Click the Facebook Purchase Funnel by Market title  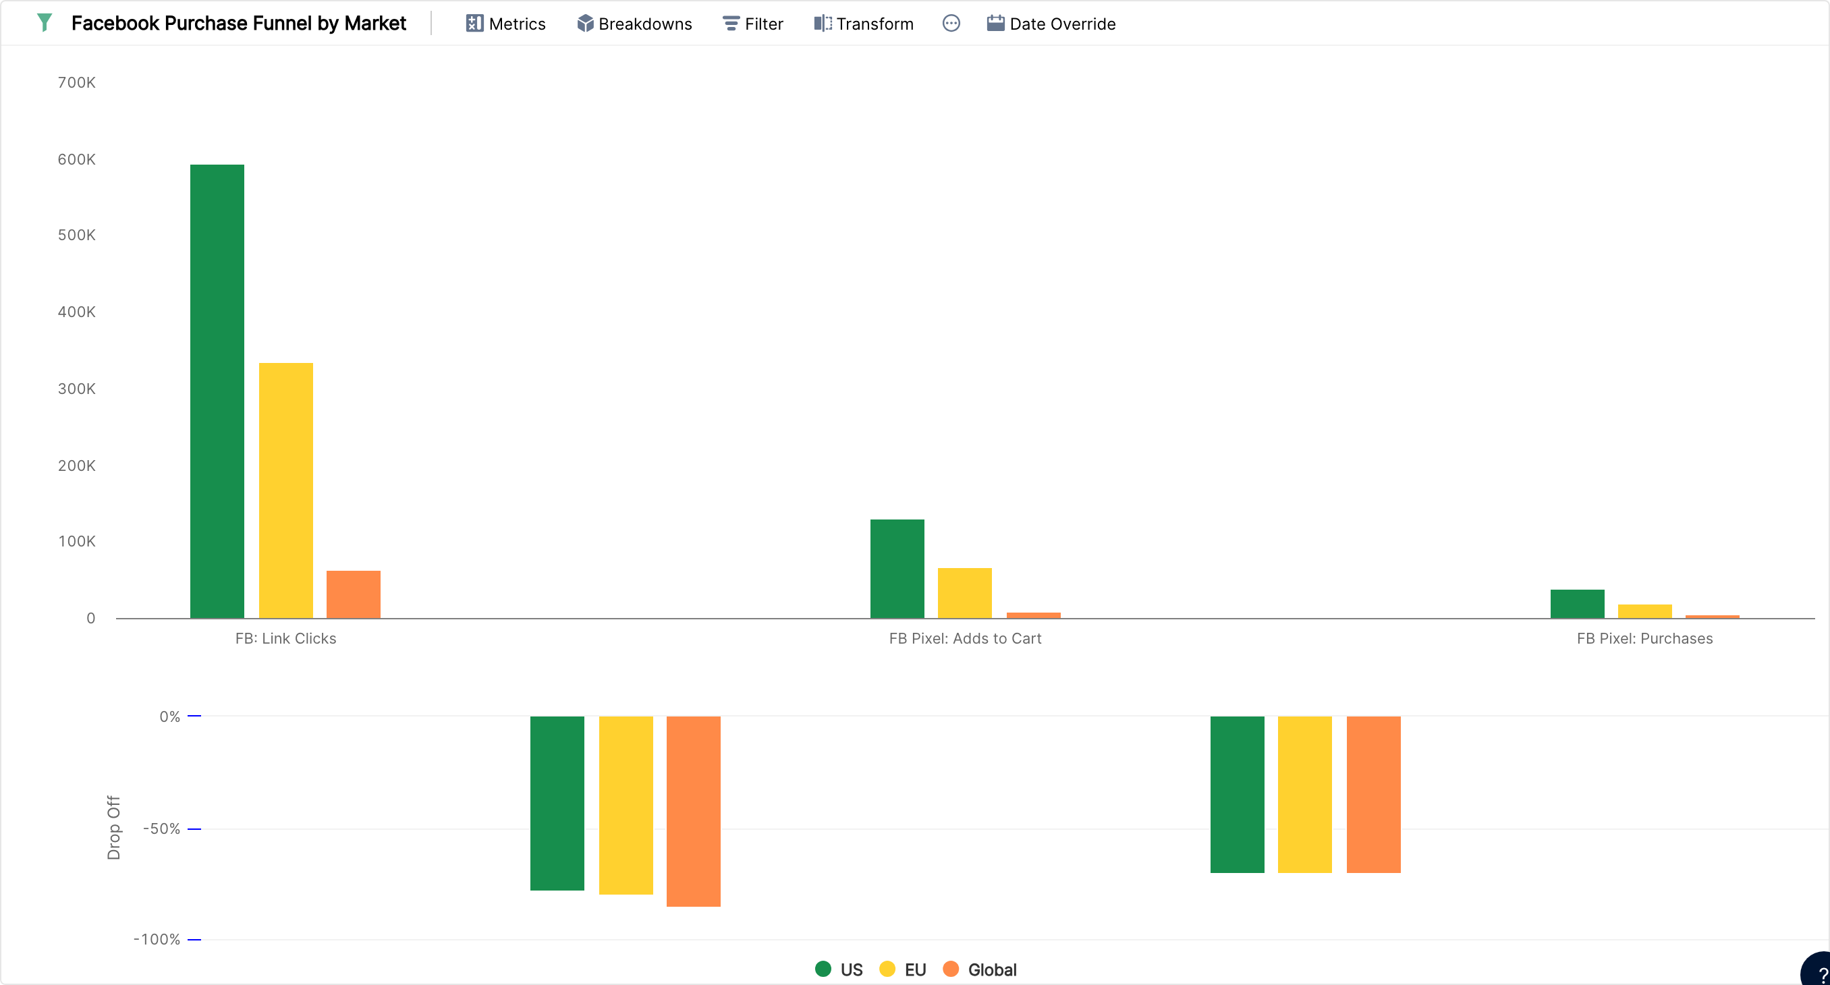[239, 24]
